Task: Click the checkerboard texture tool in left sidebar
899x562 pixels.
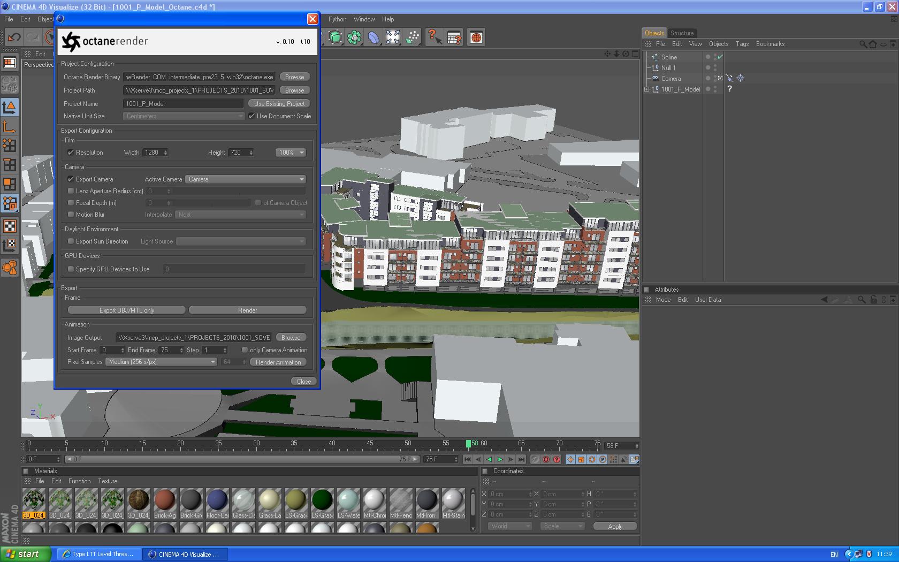Action: coord(10,226)
